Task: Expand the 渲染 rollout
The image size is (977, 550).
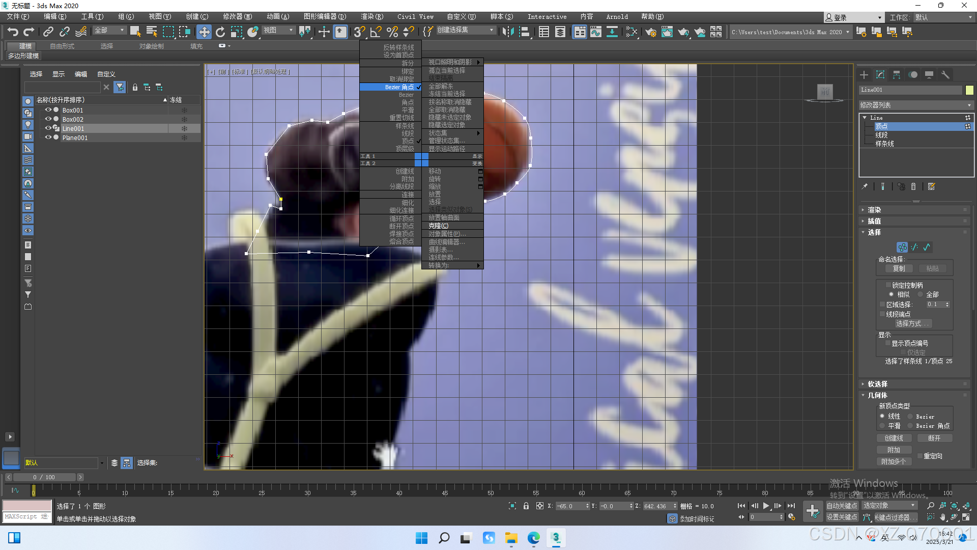Action: click(x=874, y=210)
